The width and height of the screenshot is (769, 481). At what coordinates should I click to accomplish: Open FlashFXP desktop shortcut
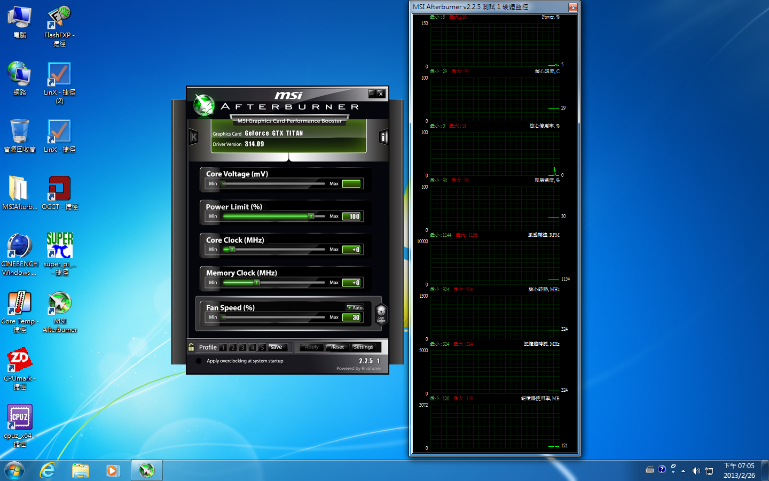(x=59, y=27)
